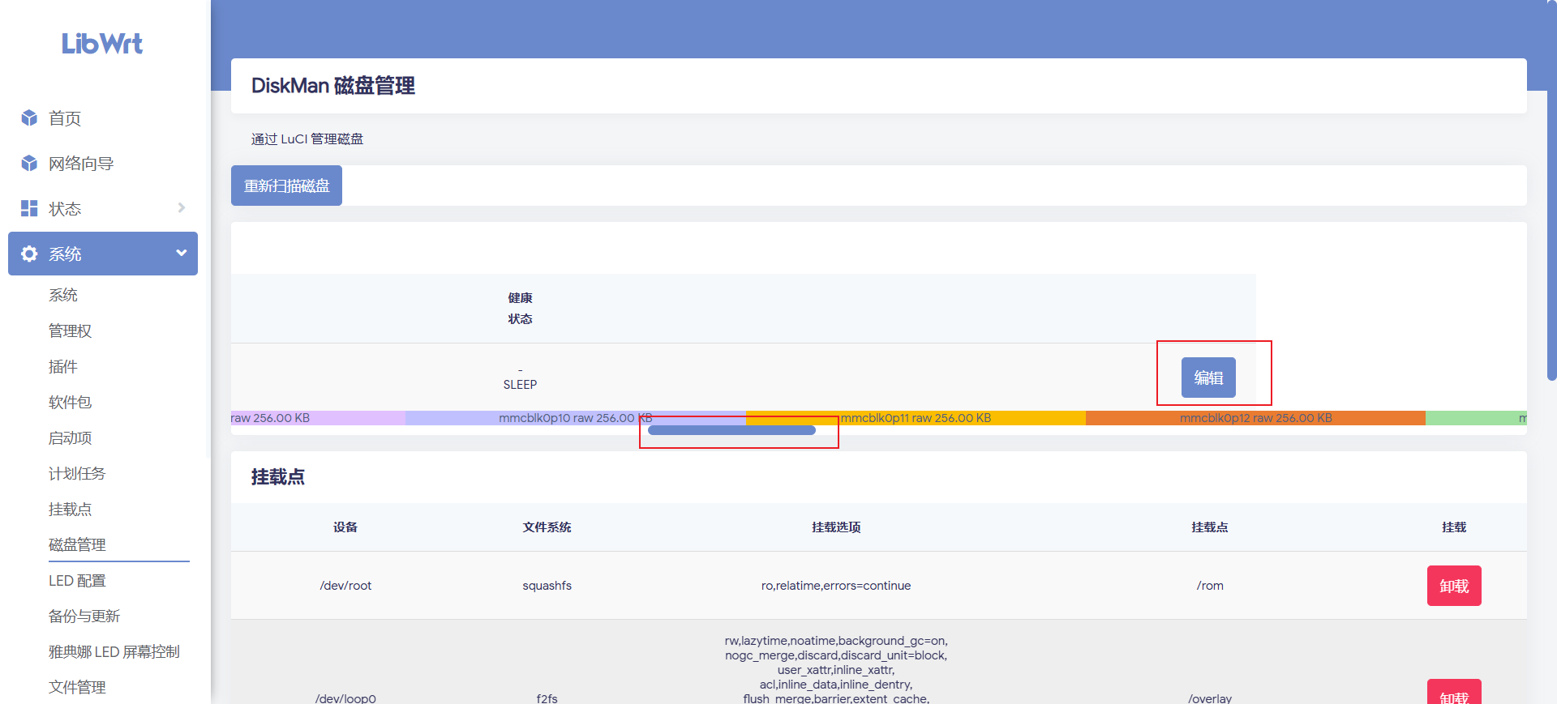The width and height of the screenshot is (1557, 704).
Task: Click the /overlay mount point cell
Action: click(x=1210, y=698)
